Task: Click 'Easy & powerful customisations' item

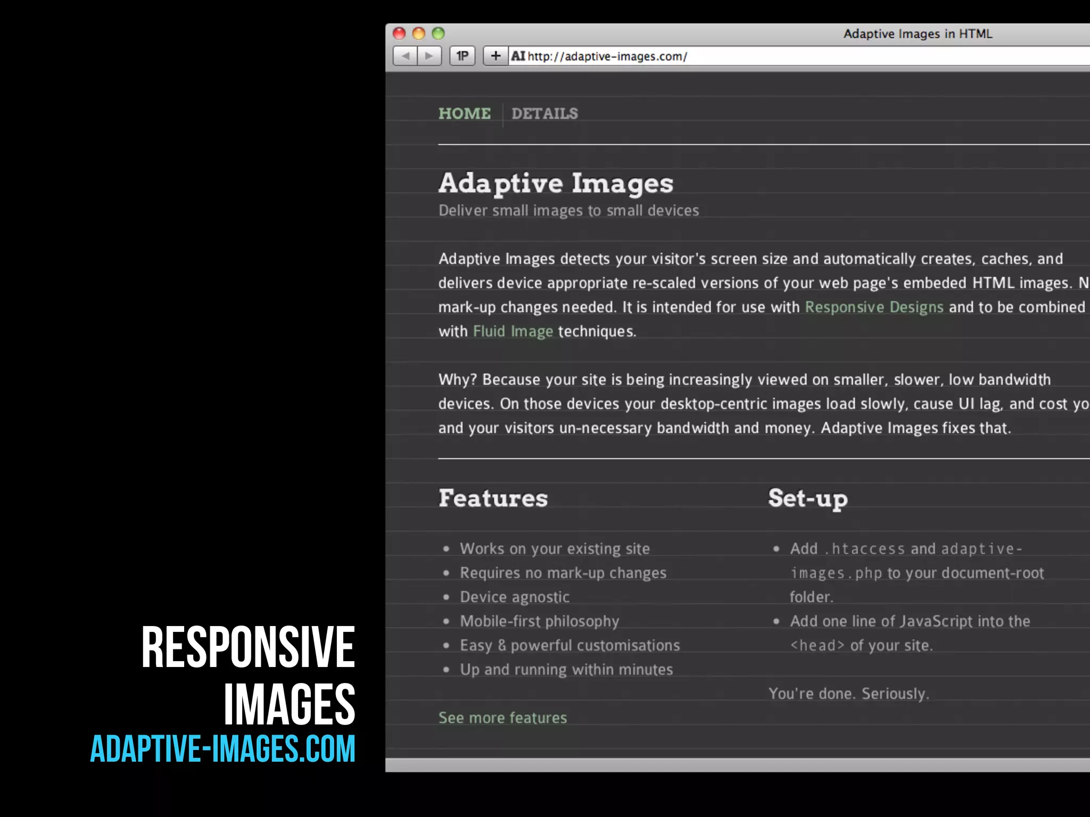Action: point(570,646)
